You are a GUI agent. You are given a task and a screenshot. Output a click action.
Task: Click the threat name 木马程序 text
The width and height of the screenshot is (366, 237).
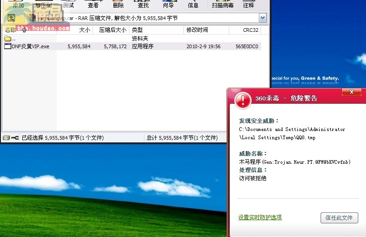[295, 162]
